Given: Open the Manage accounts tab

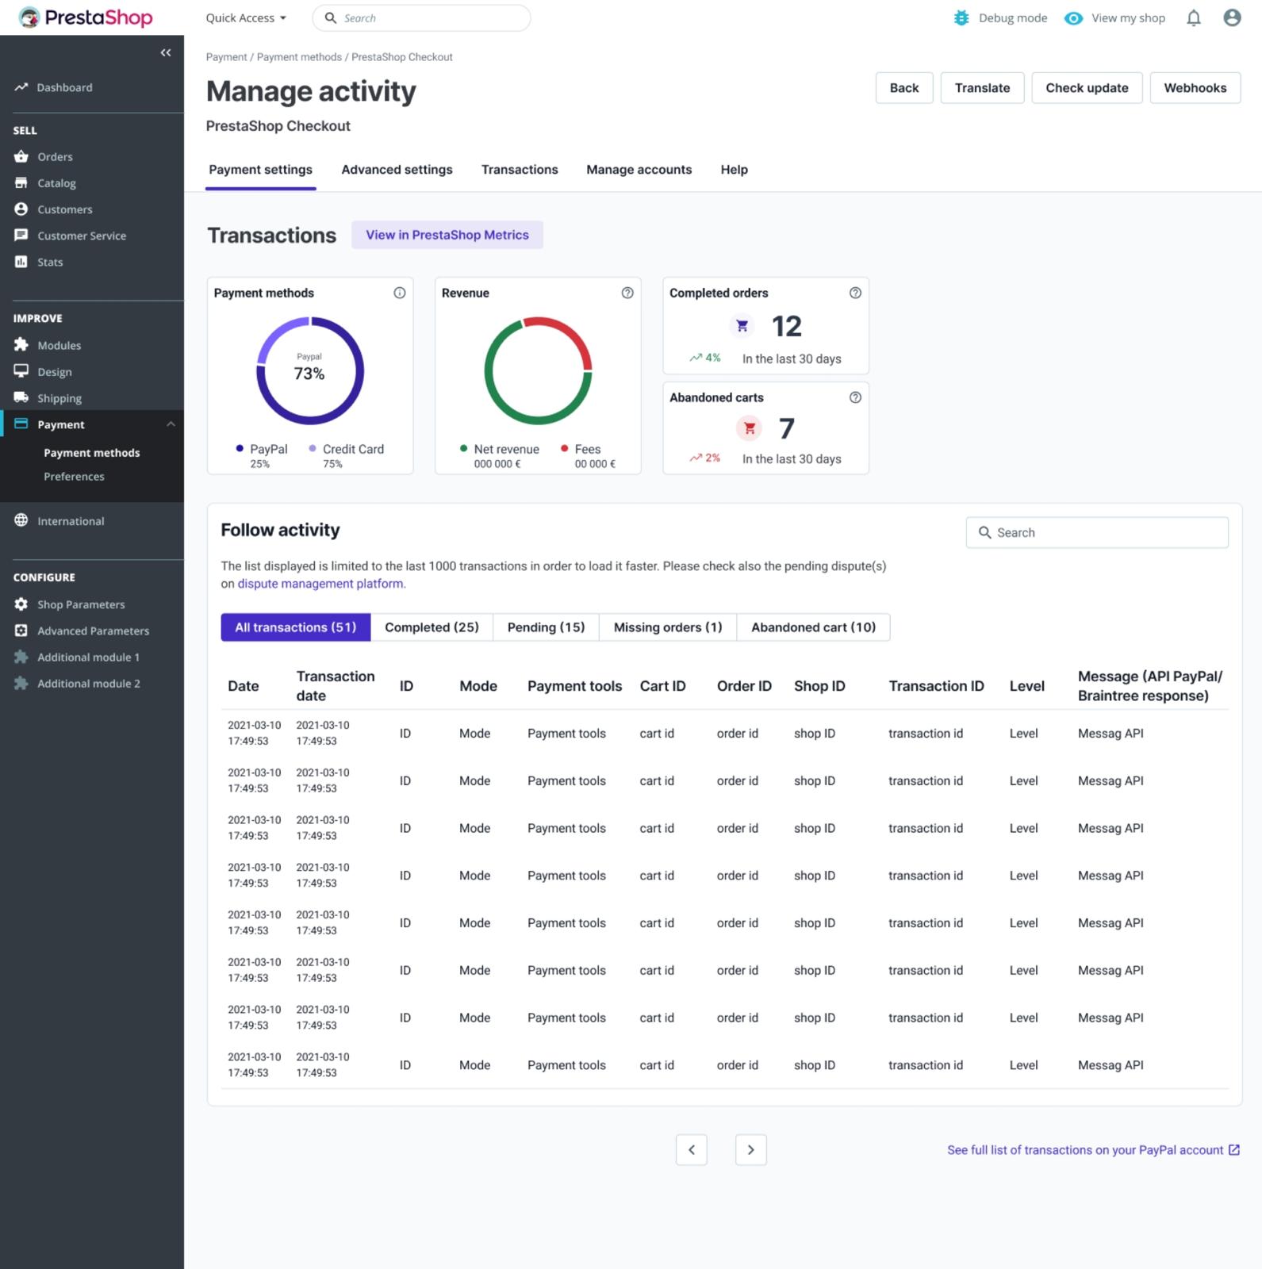Looking at the screenshot, I should pyautogui.click(x=639, y=170).
